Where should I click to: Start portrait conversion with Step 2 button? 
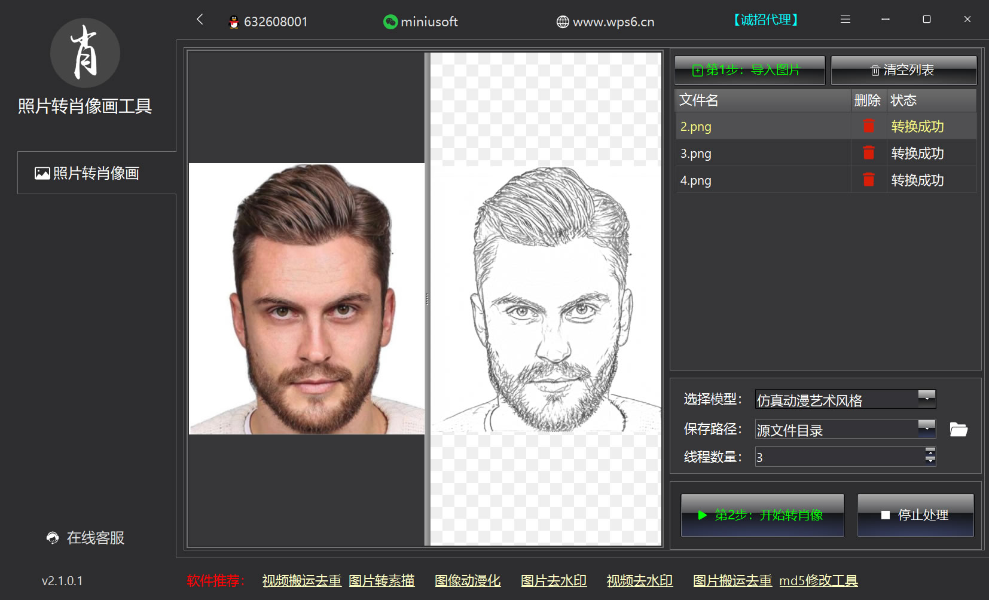point(762,515)
